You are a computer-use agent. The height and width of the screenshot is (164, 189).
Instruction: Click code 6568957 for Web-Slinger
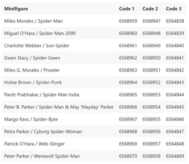coord(151,144)
